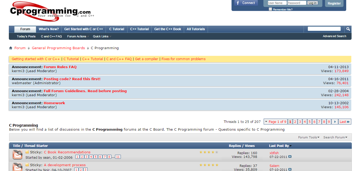Toggle the Remember Me checkbox
Viewport: 358px width, 171px height.
pyautogui.click(x=270, y=9)
